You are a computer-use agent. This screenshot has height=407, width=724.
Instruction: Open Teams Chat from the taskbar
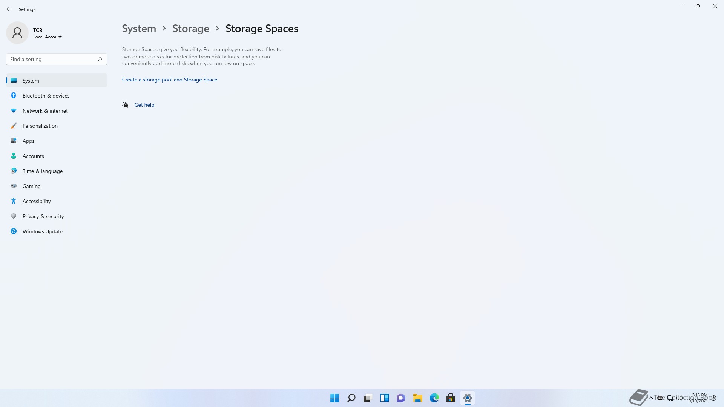401,398
